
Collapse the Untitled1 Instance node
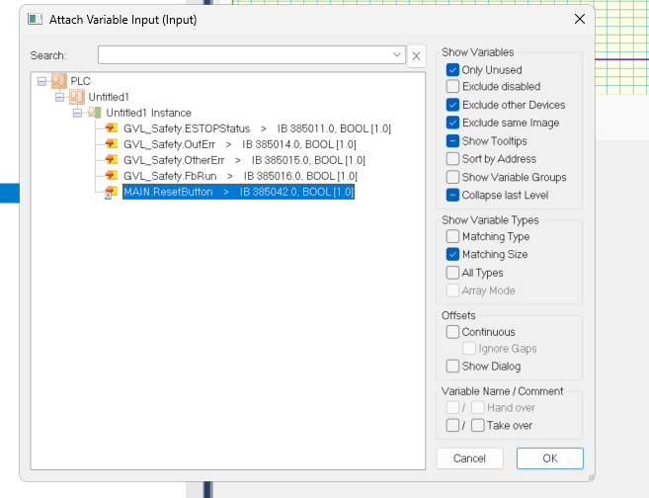pyautogui.click(x=77, y=113)
